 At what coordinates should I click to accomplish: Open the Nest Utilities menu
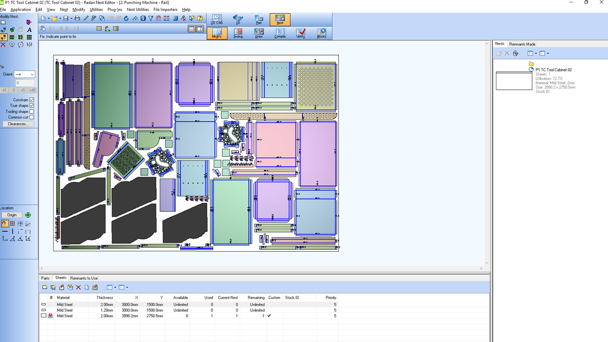click(138, 9)
